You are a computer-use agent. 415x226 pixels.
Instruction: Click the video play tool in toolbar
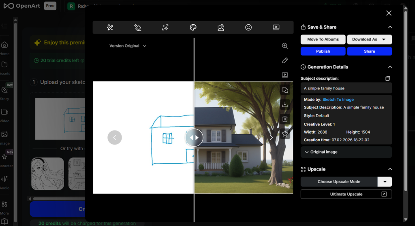tap(276, 27)
